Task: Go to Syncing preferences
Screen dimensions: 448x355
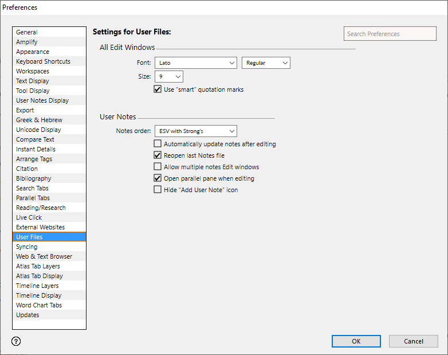Action: point(27,247)
